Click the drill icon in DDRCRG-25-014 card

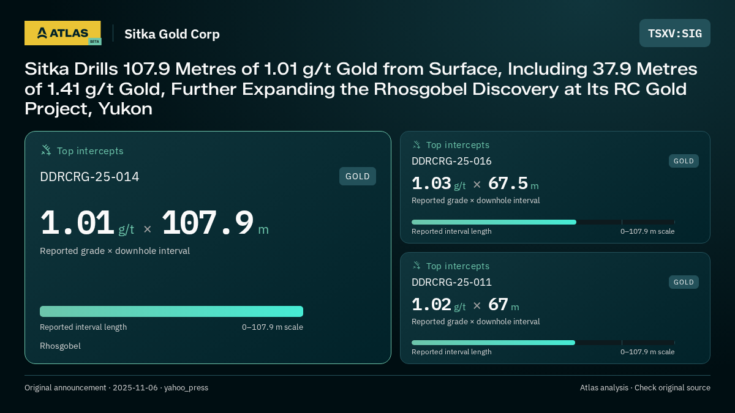tap(46, 150)
